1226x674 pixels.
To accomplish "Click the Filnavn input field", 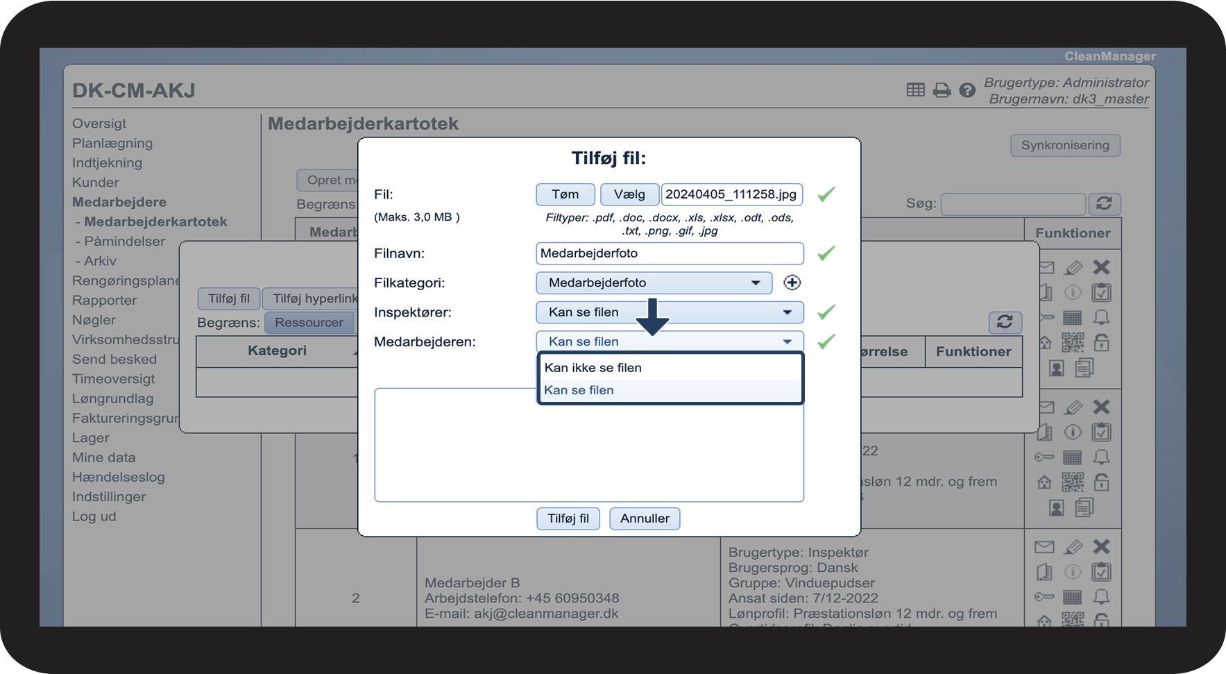I will (670, 253).
